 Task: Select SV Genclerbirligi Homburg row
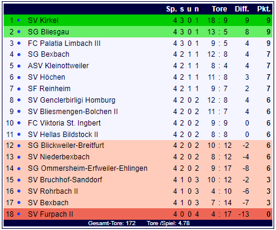[138, 100]
